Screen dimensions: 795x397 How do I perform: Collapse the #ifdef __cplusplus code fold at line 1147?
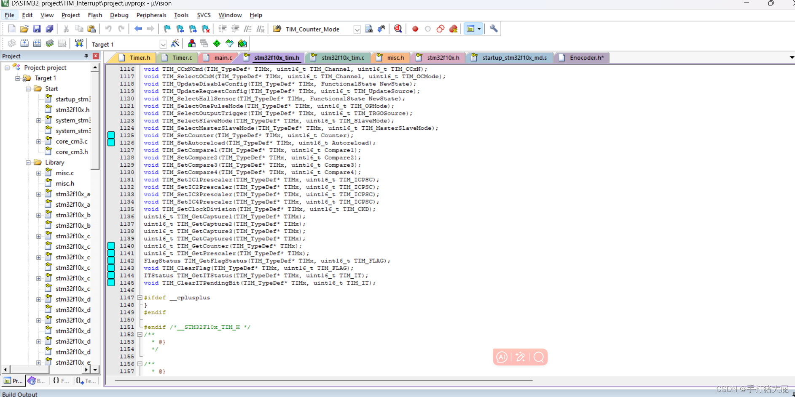(140, 298)
